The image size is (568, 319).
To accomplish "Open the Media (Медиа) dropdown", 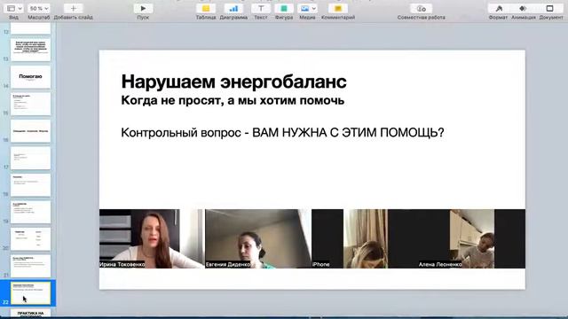I will coord(308,8).
